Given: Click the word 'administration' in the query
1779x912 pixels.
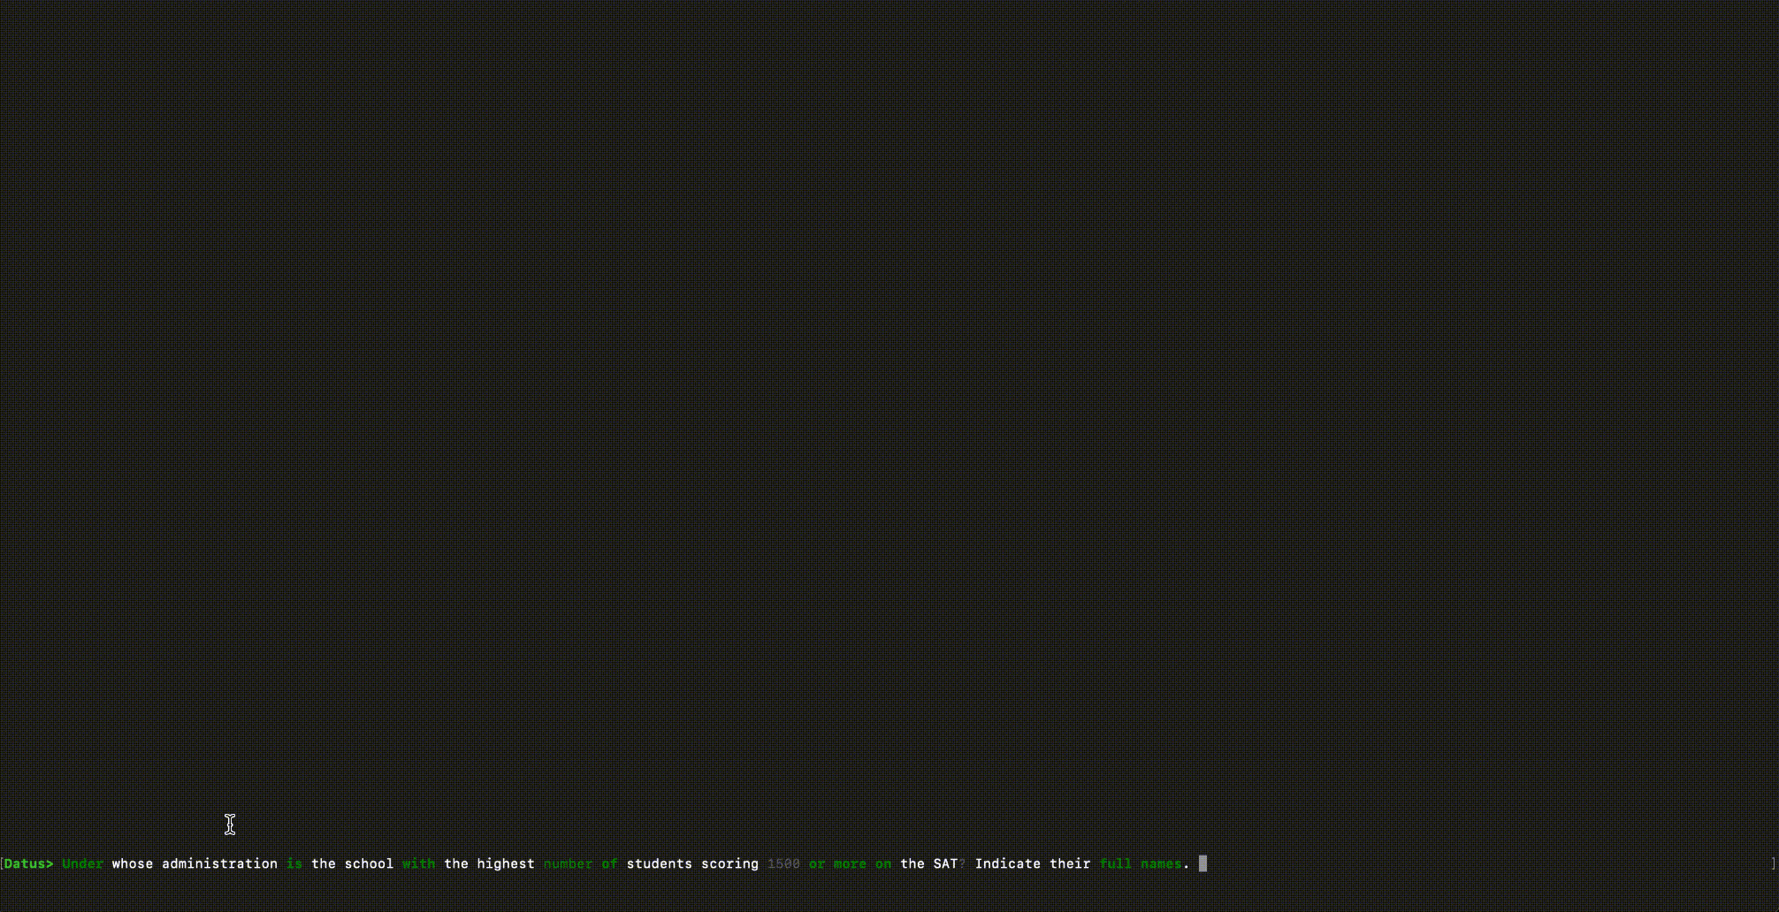Looking at the screenshot, I should click(x=219, y=863).
